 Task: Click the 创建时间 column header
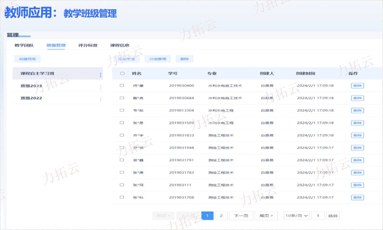pos(306,73)
